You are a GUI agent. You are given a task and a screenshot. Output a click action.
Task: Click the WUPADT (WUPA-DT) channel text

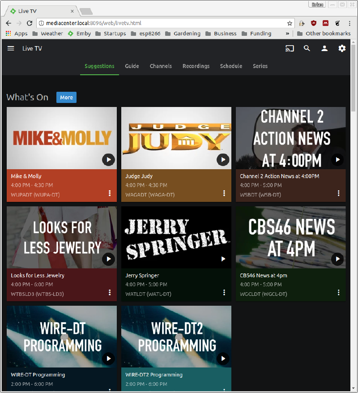(x=35, y=195)
